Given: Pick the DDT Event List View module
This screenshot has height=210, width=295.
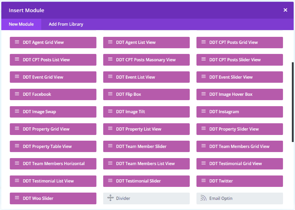Looking at the screenshot, I should (x=146, y=77).
